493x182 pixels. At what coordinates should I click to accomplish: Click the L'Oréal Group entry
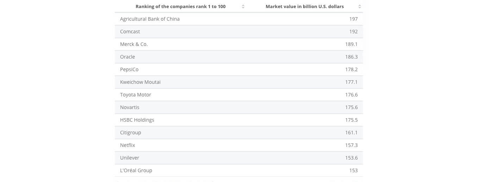pos(136,170)
